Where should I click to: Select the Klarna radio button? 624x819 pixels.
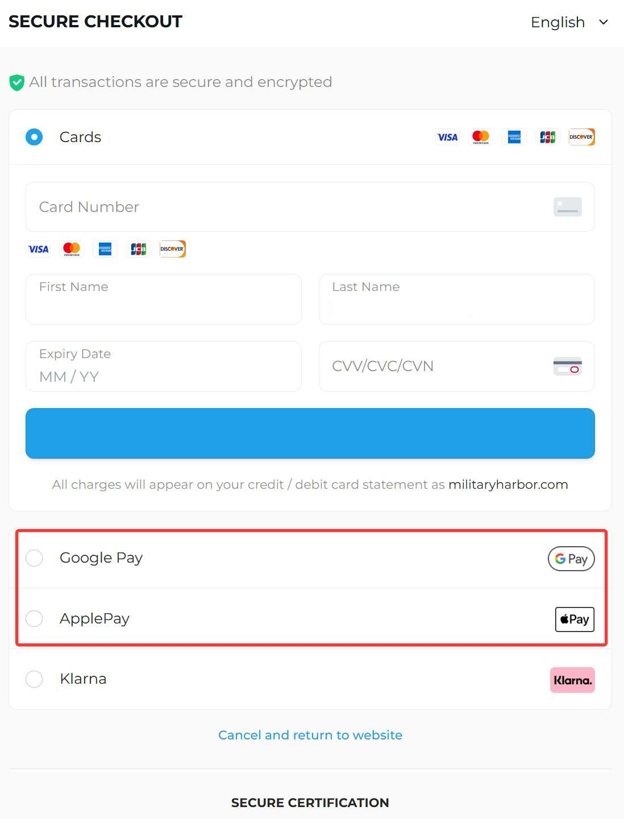(34, 679)
